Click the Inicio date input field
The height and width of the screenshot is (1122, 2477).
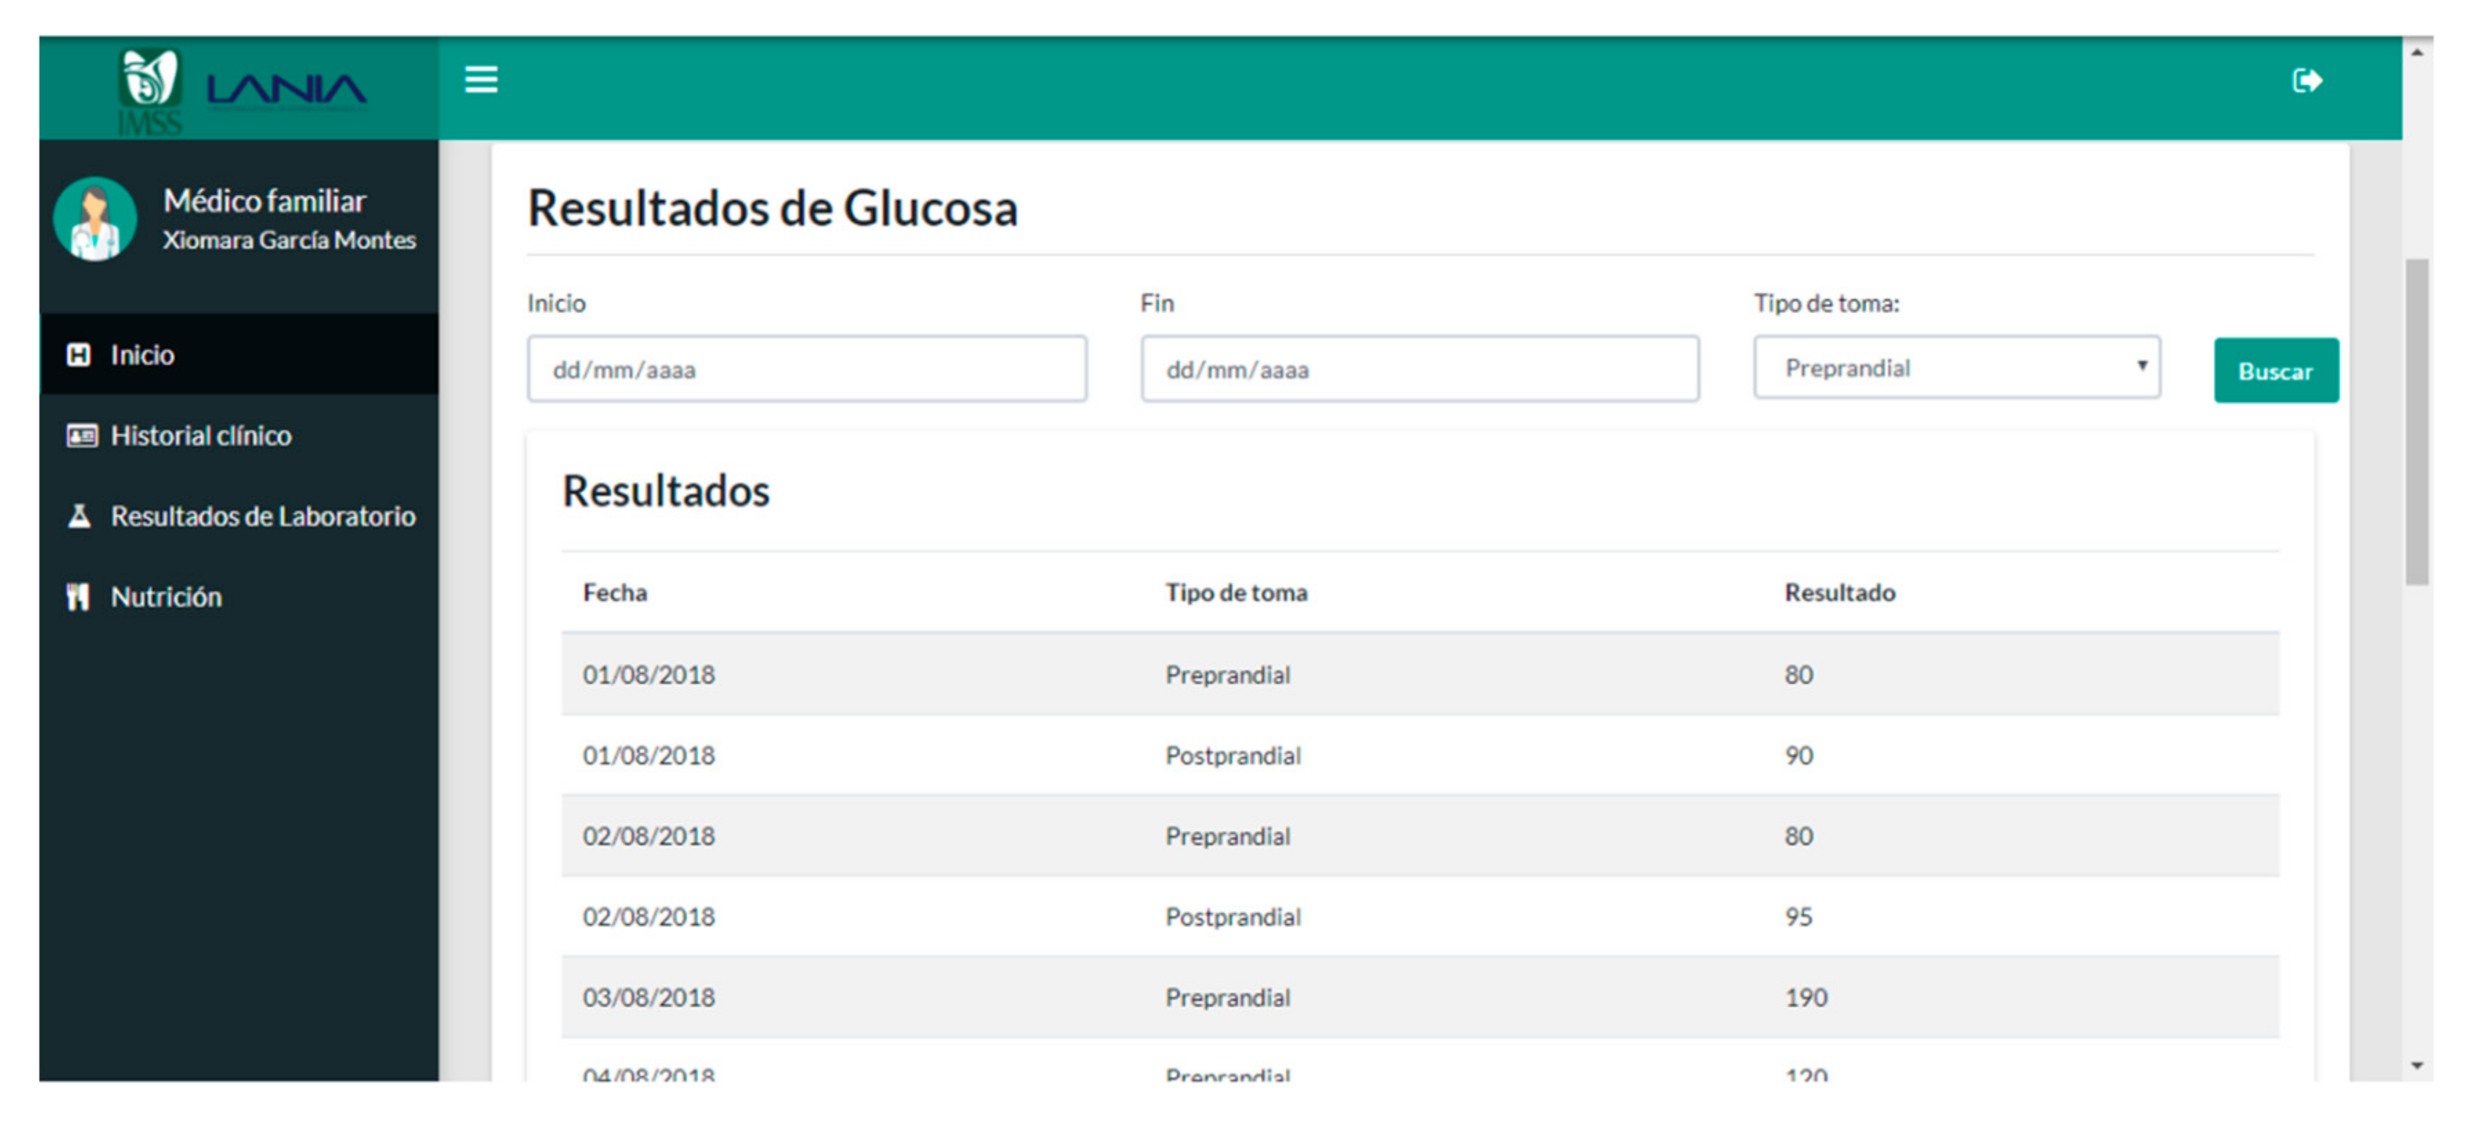click(806, 369)
